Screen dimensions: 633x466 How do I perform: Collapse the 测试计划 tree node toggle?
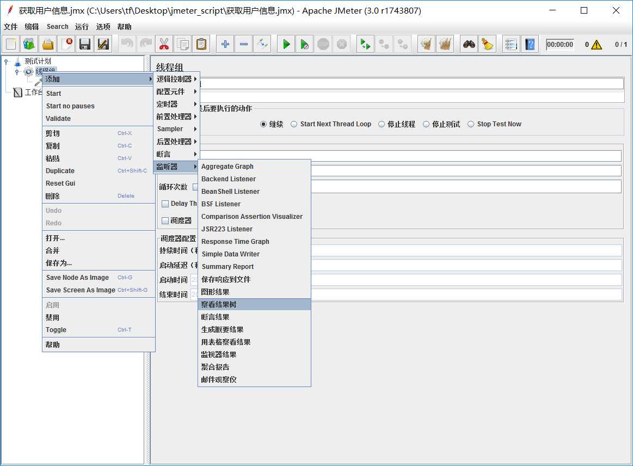click(x=6, y=62)
